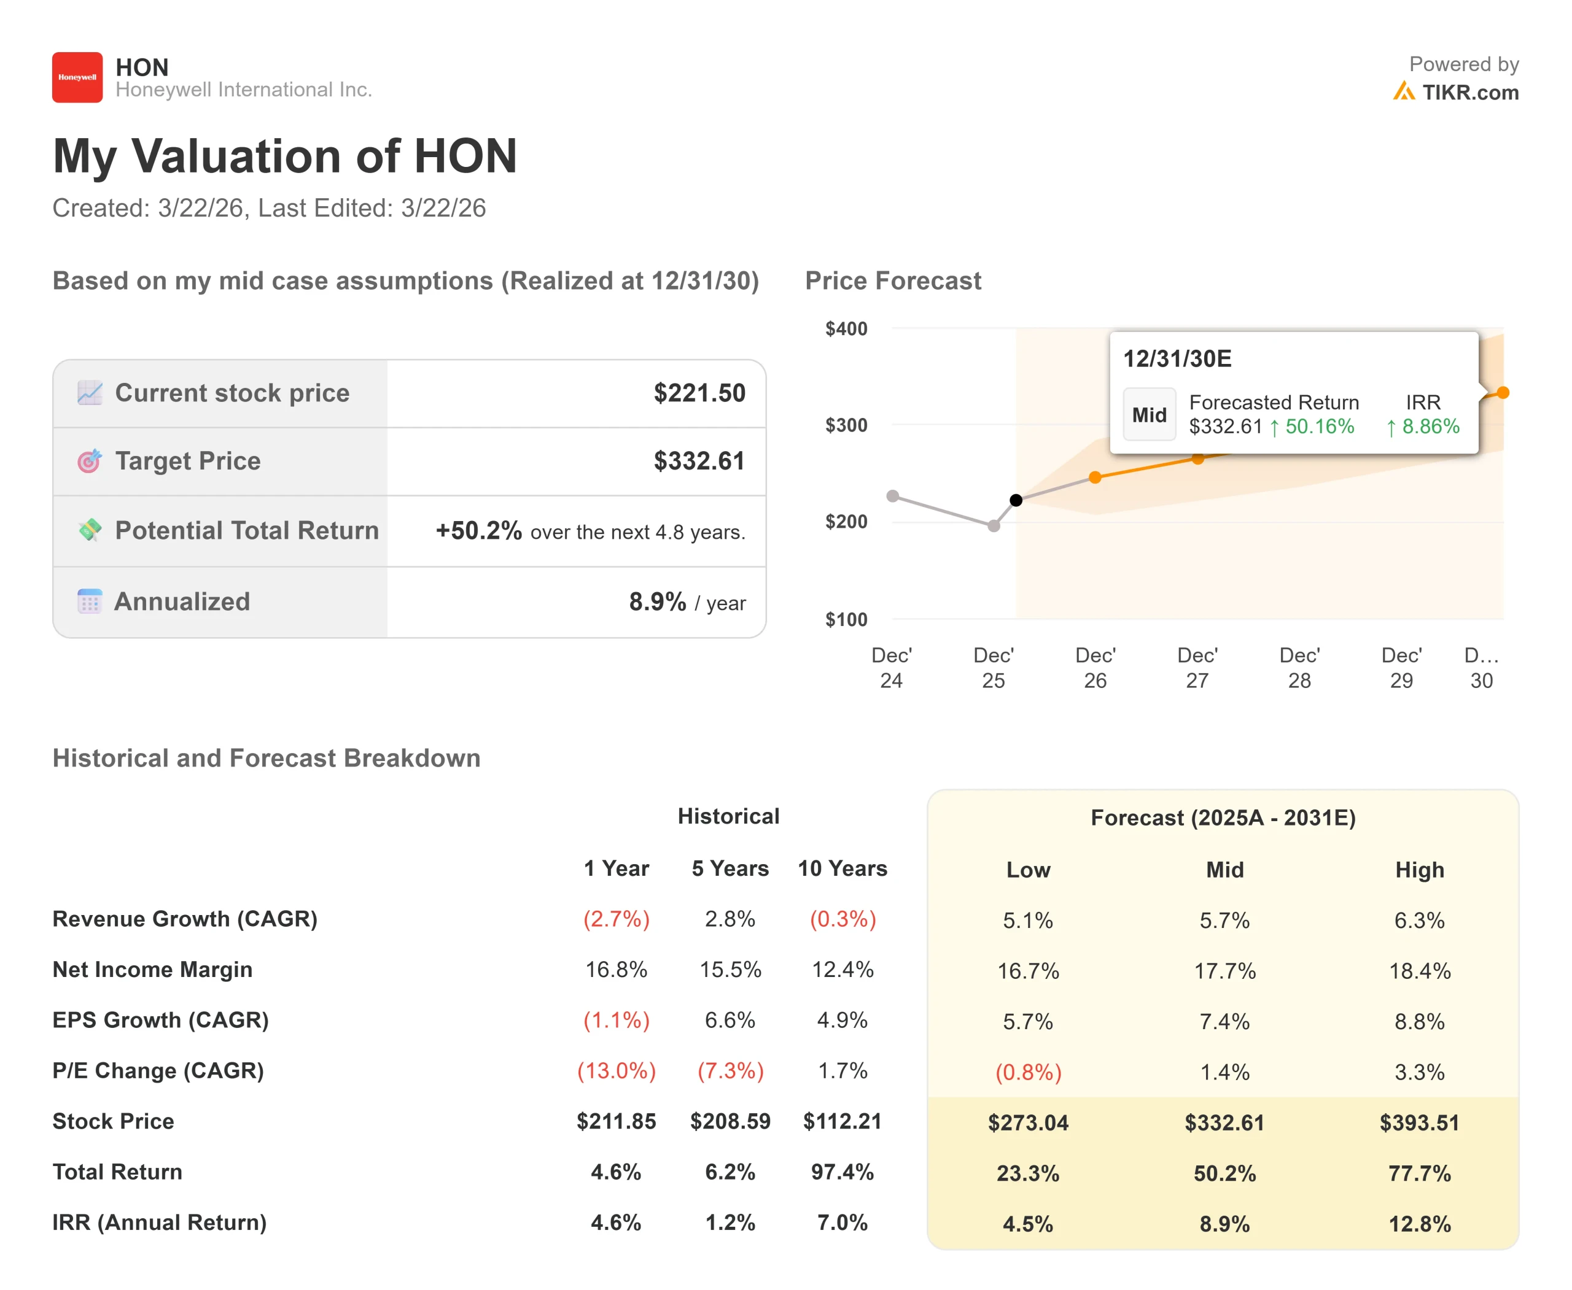The image size is (1572, 1290).
Task: Click the chart icon beside Current stock price
Action: 90,392
